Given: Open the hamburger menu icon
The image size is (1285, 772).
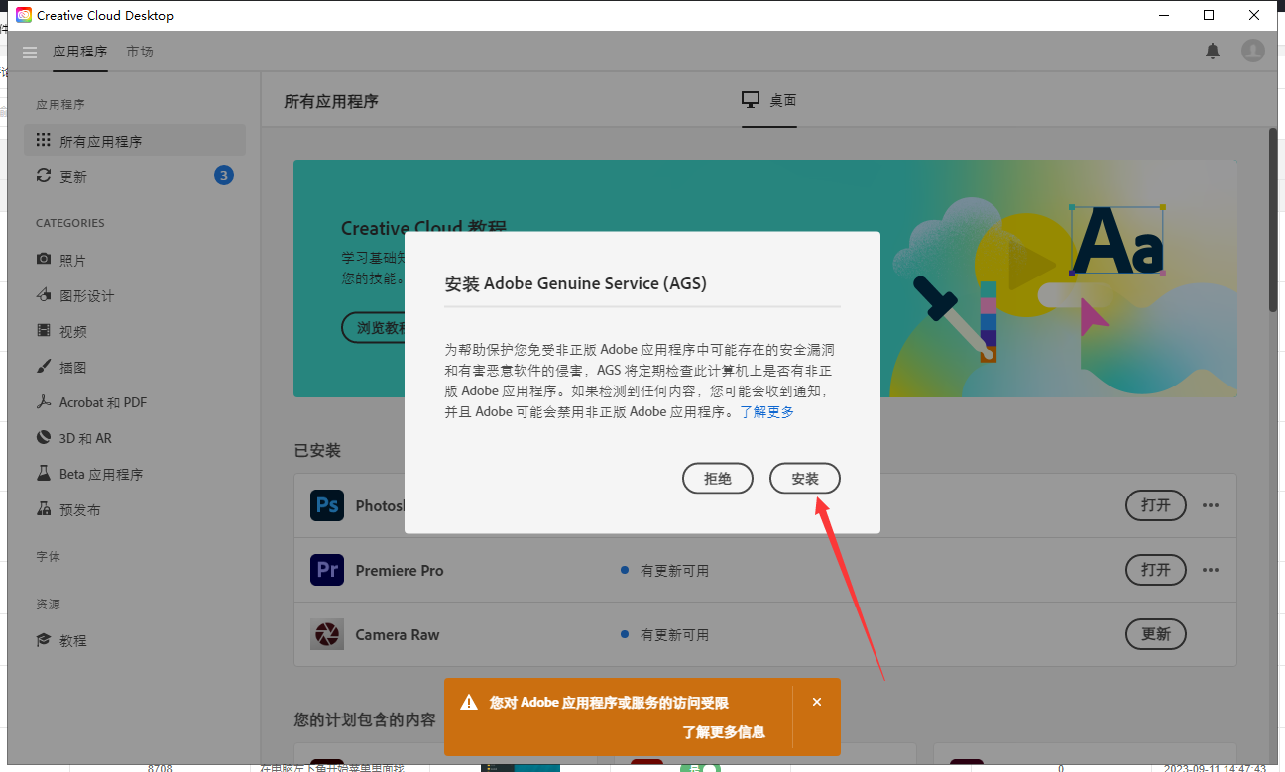Looking at the screenshot, I should (x=29, y=52).
